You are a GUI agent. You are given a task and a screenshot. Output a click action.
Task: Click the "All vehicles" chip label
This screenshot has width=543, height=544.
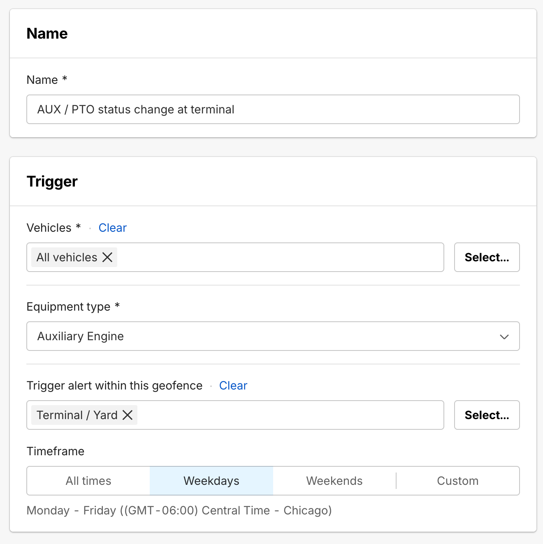tap(67, 257)
